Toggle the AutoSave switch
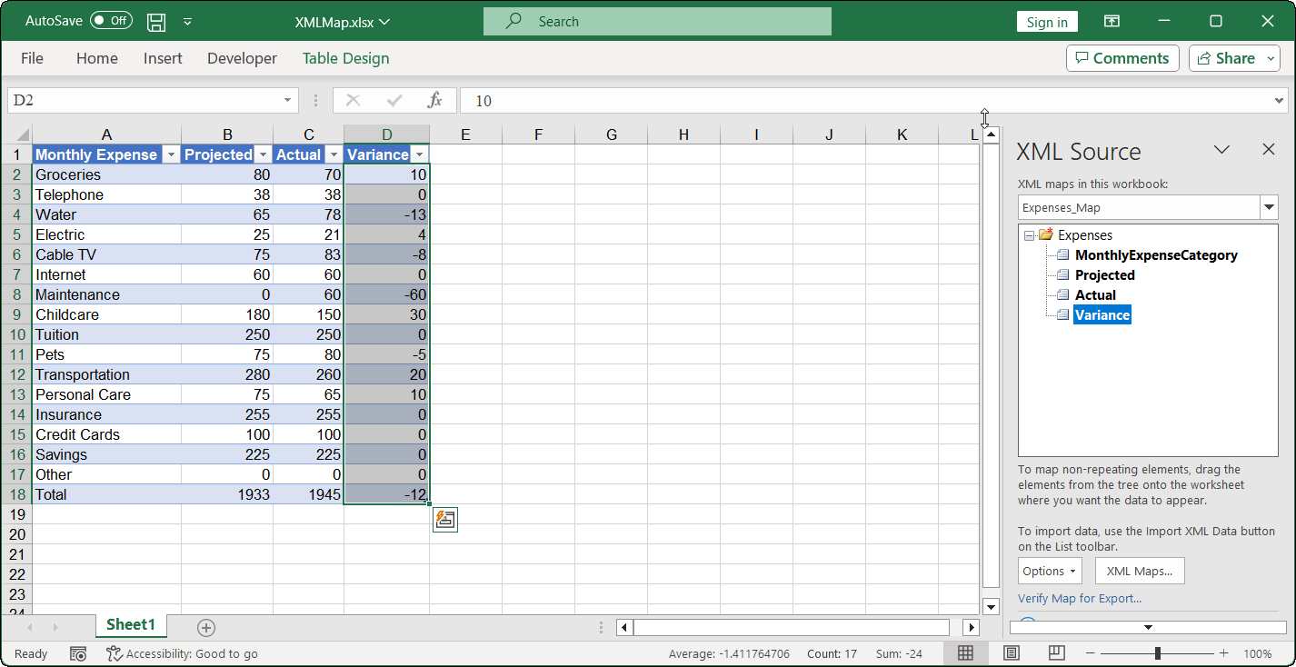Viewport: 1296px width, 667px height. click(x=111, y=21)
